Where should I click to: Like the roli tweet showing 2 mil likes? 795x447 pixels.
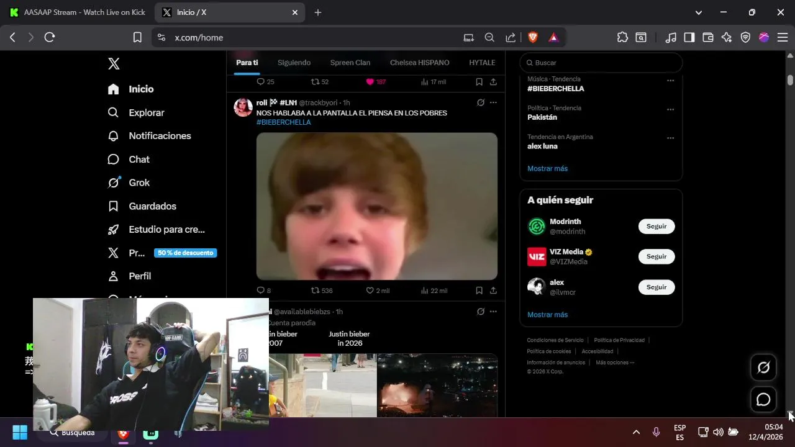point(378,291)
